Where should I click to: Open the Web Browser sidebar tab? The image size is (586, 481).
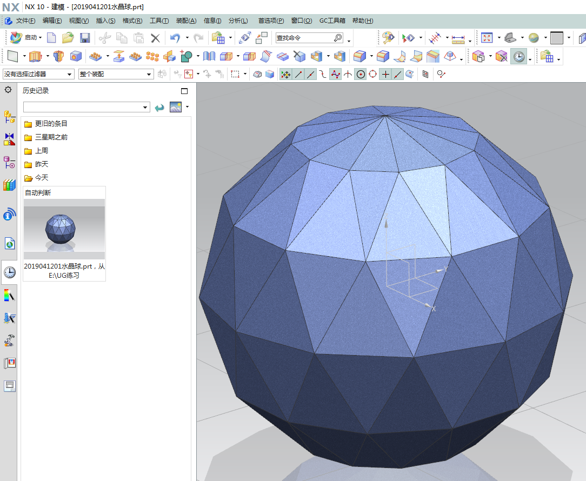[x=9, y=243]
